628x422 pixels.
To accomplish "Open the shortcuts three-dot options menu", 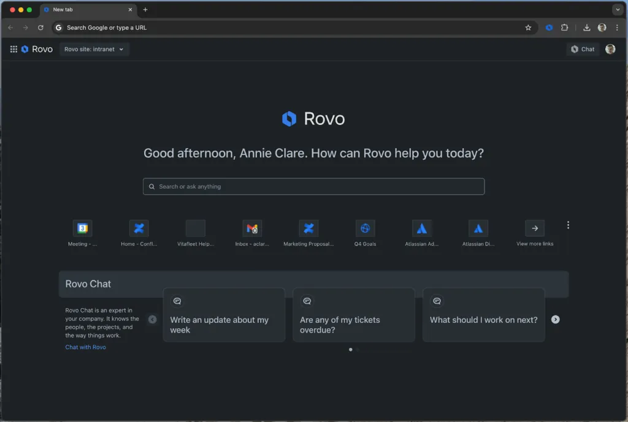I will 568,225.
